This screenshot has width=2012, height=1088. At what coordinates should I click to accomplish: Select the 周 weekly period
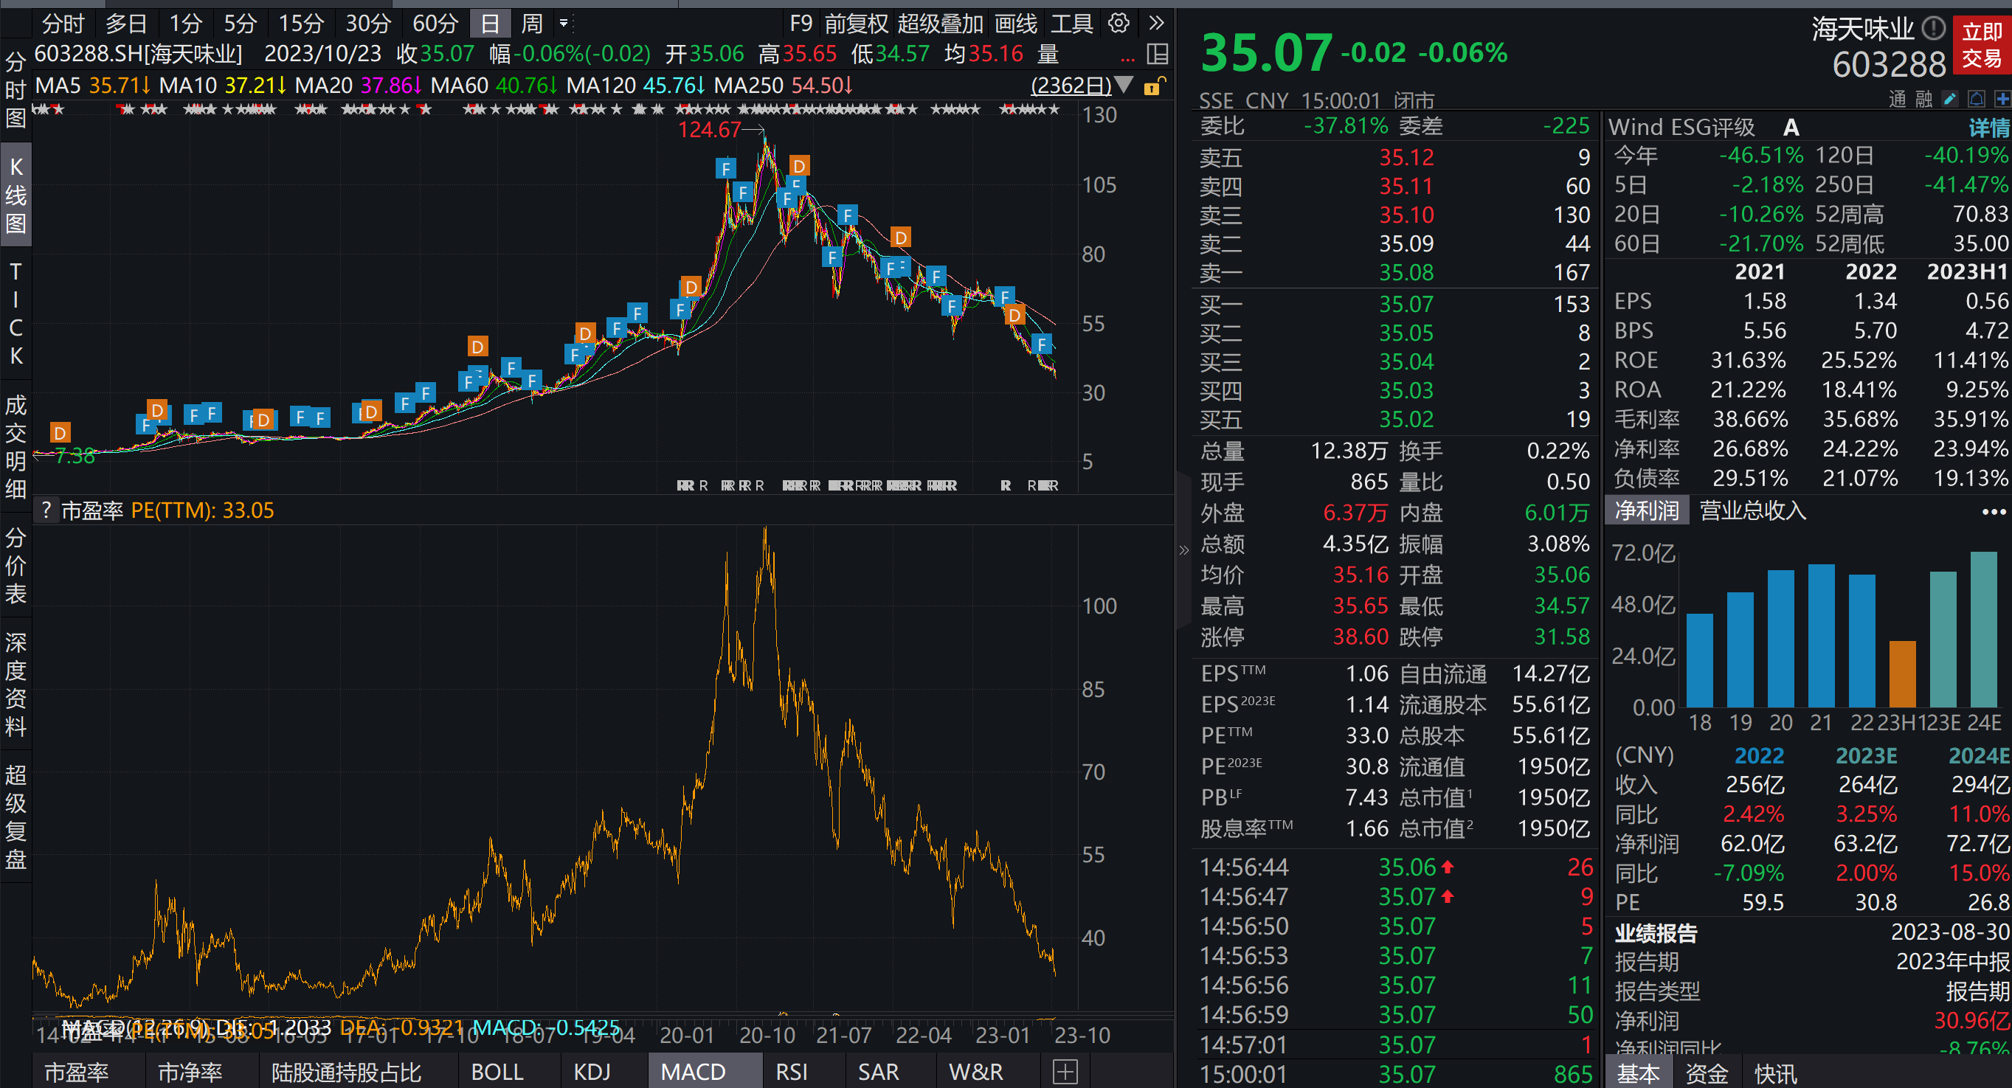pos(532,24)
